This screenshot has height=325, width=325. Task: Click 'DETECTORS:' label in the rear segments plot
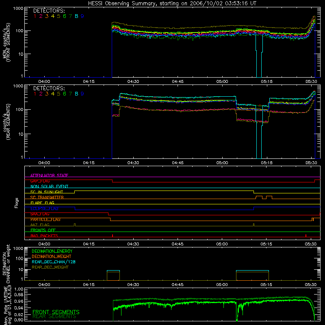pyautogui.click(x=49, y=88)
